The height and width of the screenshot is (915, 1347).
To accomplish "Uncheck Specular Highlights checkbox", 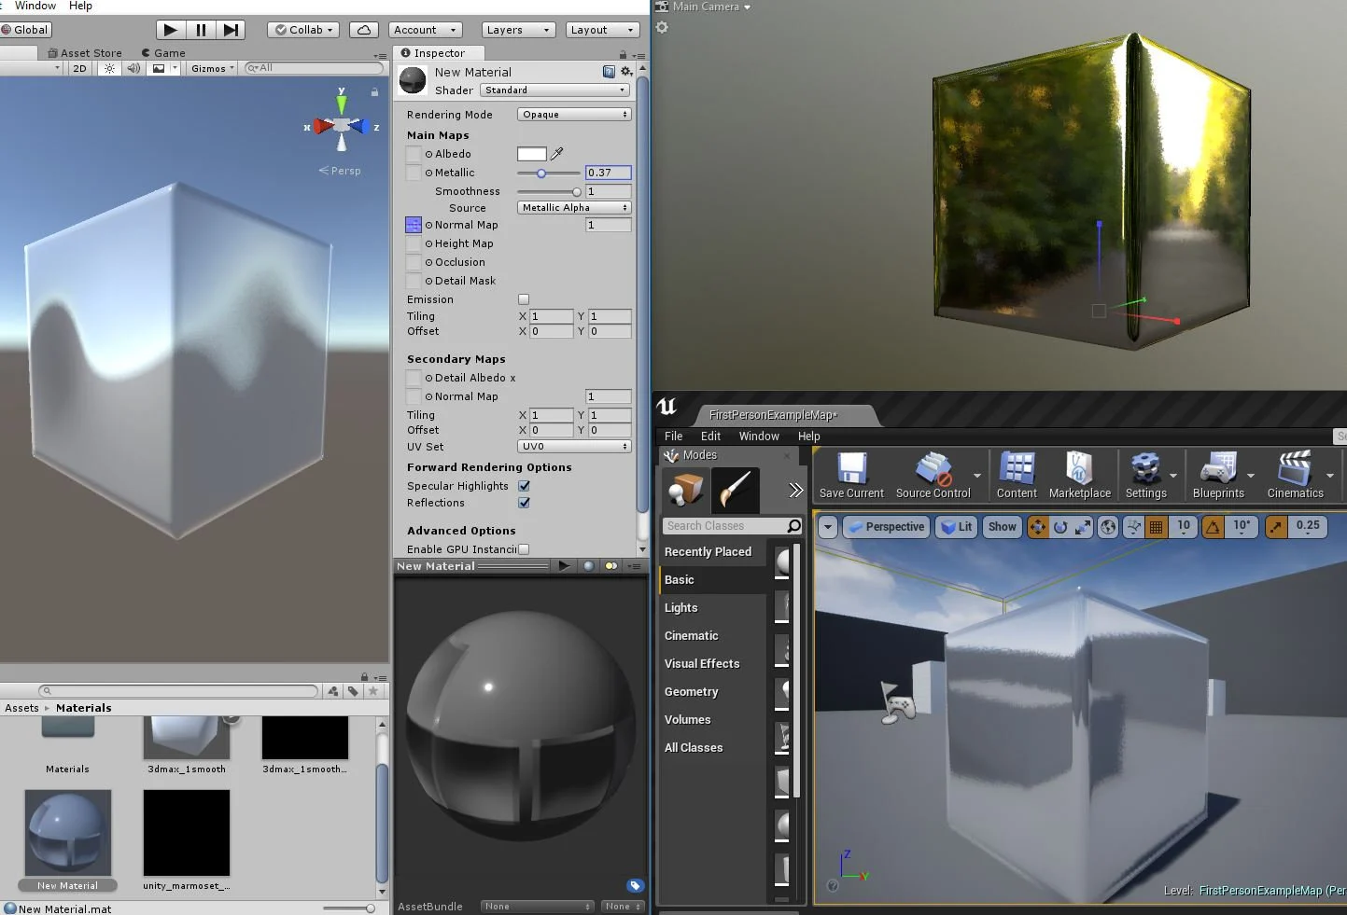I will pos(524,486).
